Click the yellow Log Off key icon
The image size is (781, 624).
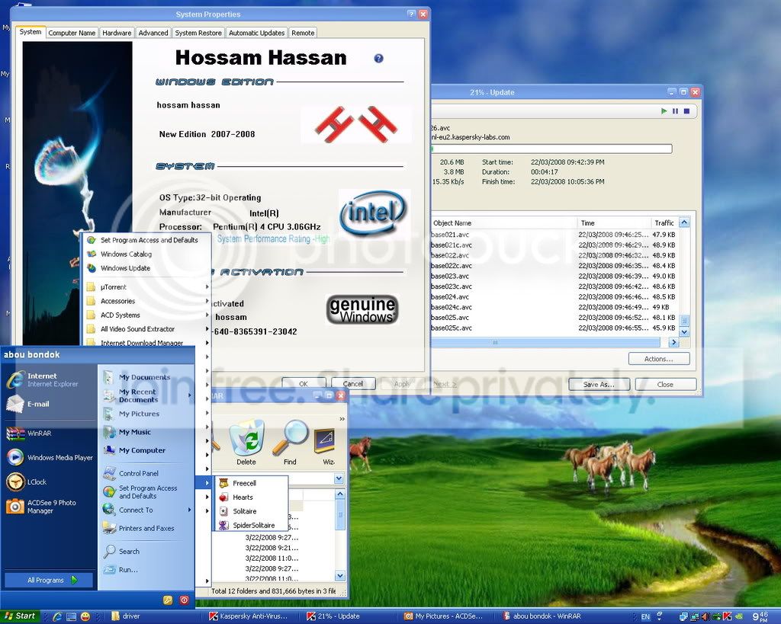[168, 600]
